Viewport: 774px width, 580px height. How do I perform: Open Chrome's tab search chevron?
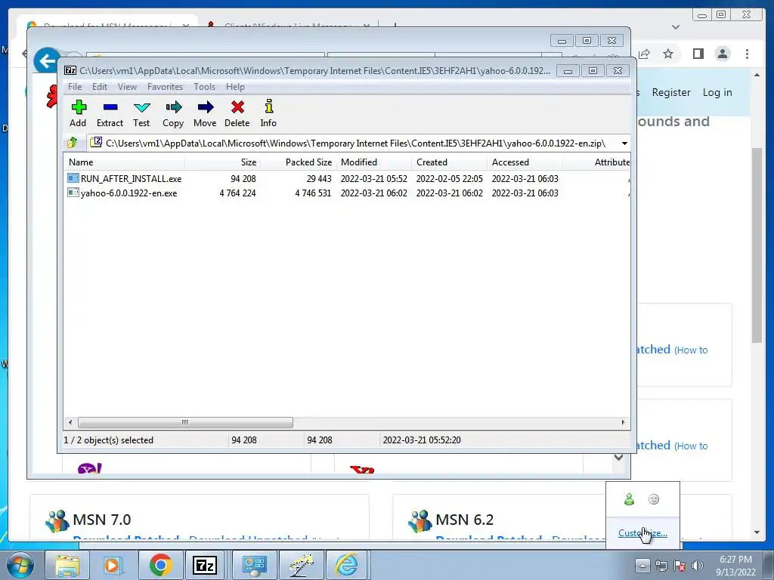coord(676,27)
